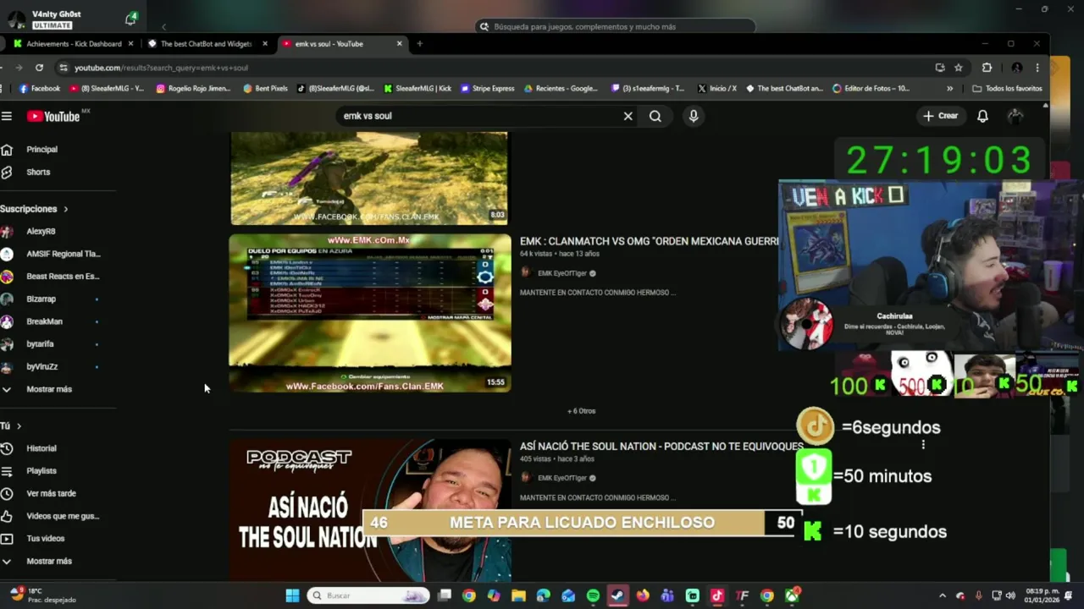Image resolution: width=1084 pixels, height=609 pixels.
Task: Click the address bar URL
Action: pyautogui.click(x=161, y=68)
